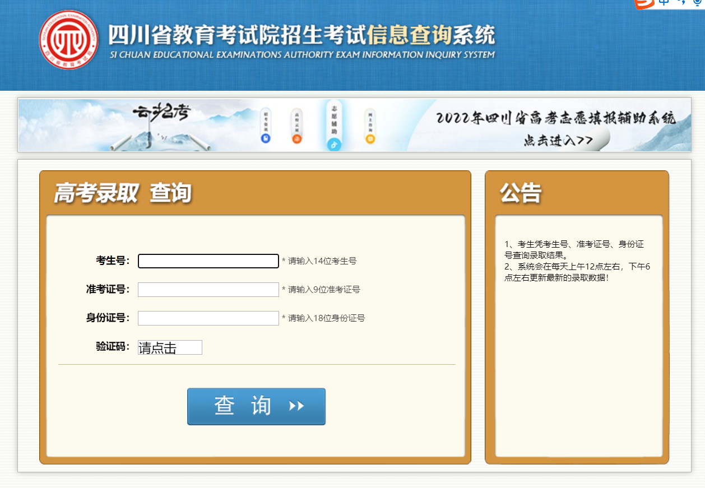The height and width of the screenshot is (488, 705).
Task: Click the 四川省教育考试院招生考试信息查询系统 title
Action: point(302,35)
